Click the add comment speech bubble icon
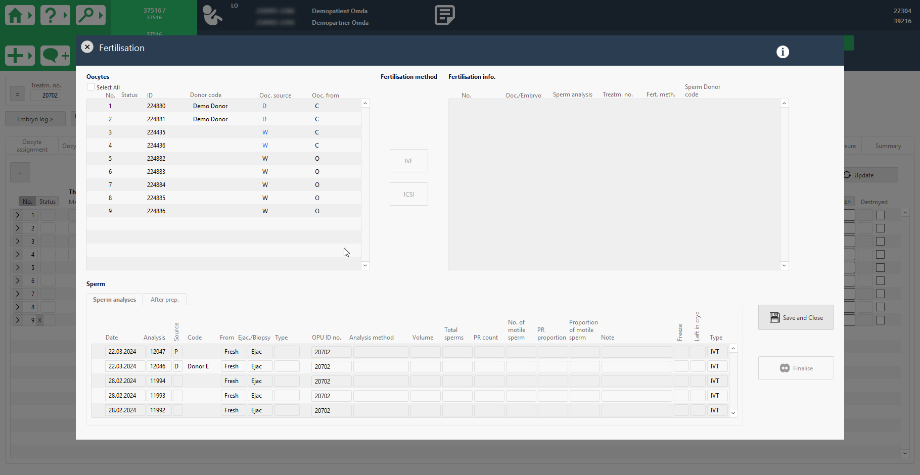This screenshot has height=475, width=920. [x=55, y=56]
